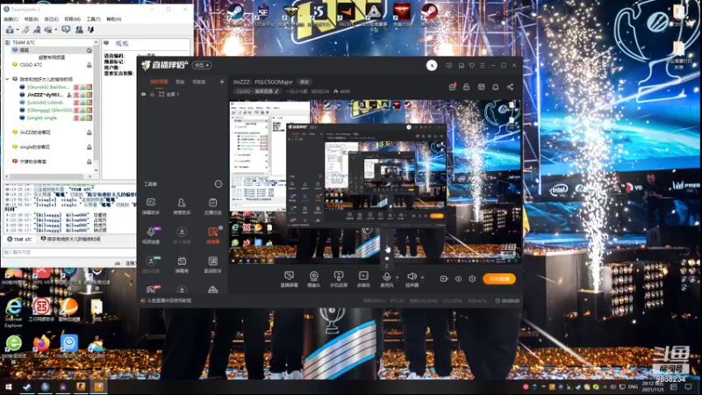Click the round avatar in streaming app title bar
Screen dimensions: 702x395
click(432, 65)
